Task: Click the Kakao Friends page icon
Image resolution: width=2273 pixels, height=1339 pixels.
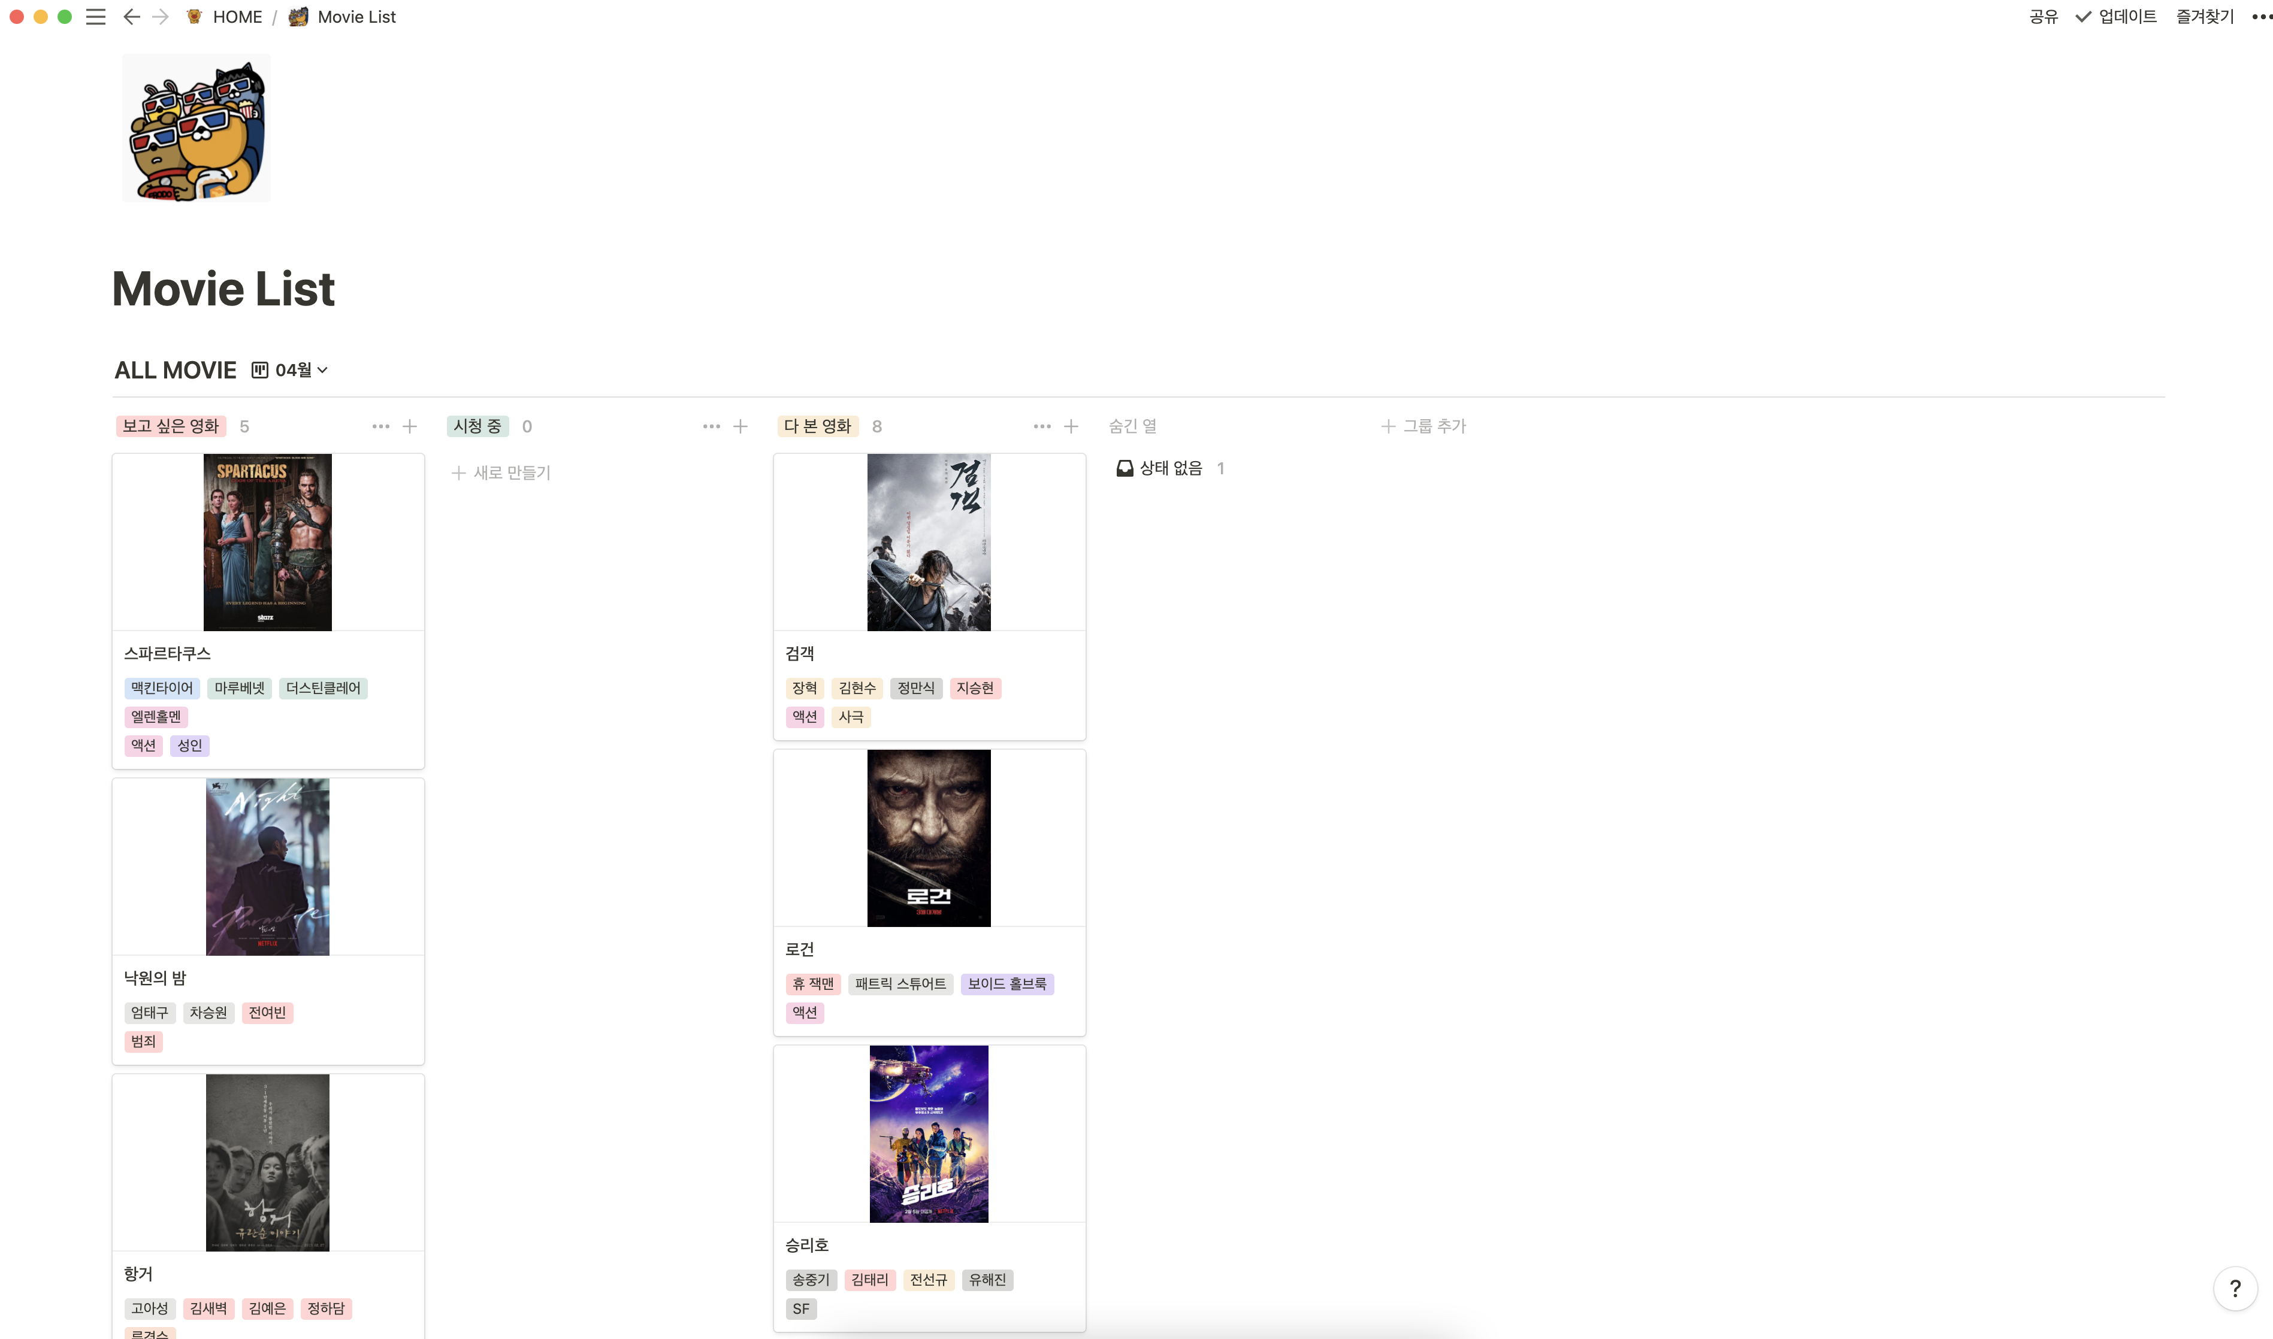Action: tap(196, 128)
